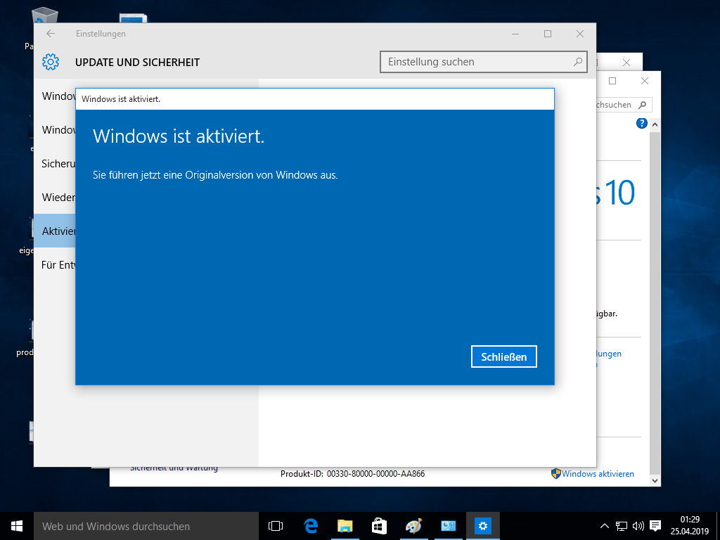Click the network status icon in the tray
This screenshot has width=720, height=540.
621,525
